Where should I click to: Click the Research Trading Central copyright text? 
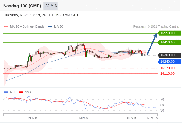coord(156,27)
